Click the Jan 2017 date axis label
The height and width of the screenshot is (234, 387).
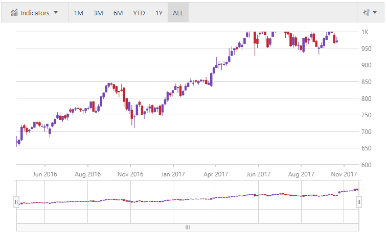pyautogui.click(x=173, y=174)
